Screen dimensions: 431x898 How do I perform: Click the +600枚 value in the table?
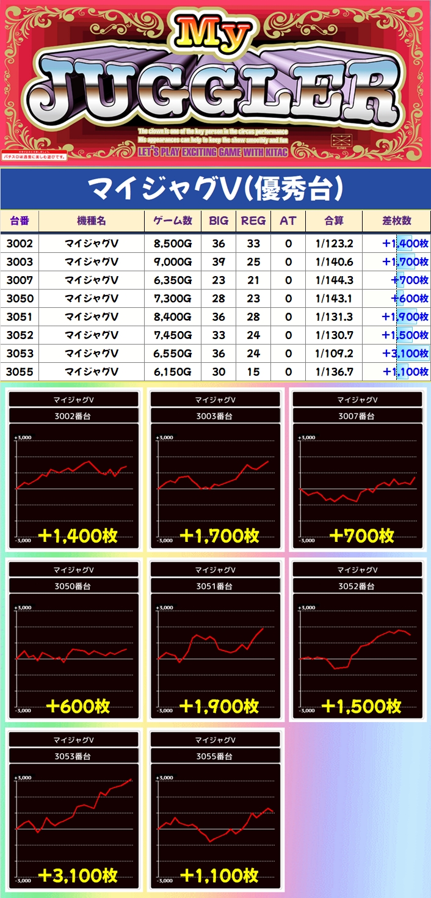(410, 299)
